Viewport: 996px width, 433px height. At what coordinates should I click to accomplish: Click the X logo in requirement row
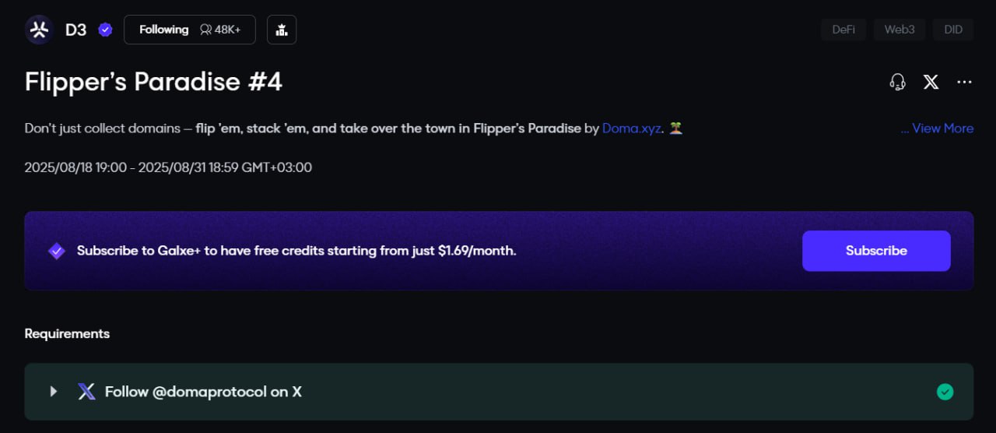pyautogui.click(x=86, y=392)
